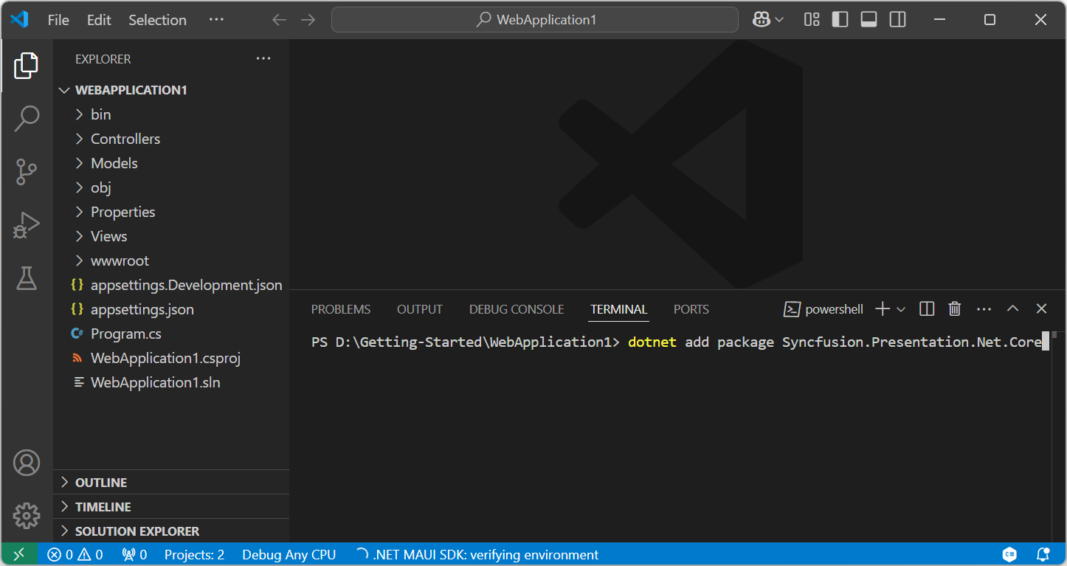This screenshot has height=566, width=1067.
Task: Select the powershell terminal instance
Action: (823, 309)
